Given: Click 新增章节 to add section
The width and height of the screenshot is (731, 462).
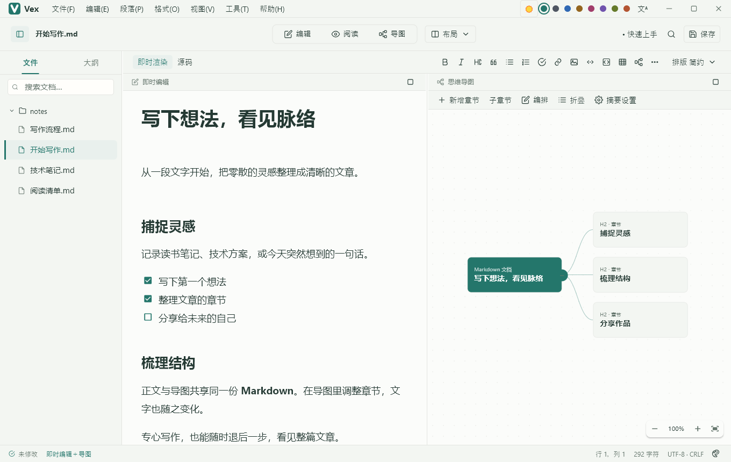Looking at the screenshot, I should 458,100.
